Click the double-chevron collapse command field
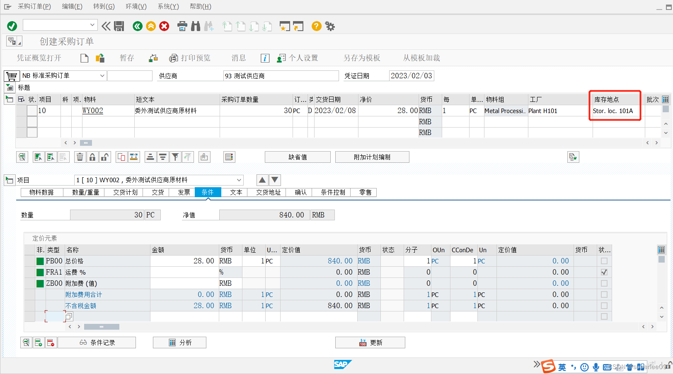Viewport: 673px width, 374px height. 106,26
